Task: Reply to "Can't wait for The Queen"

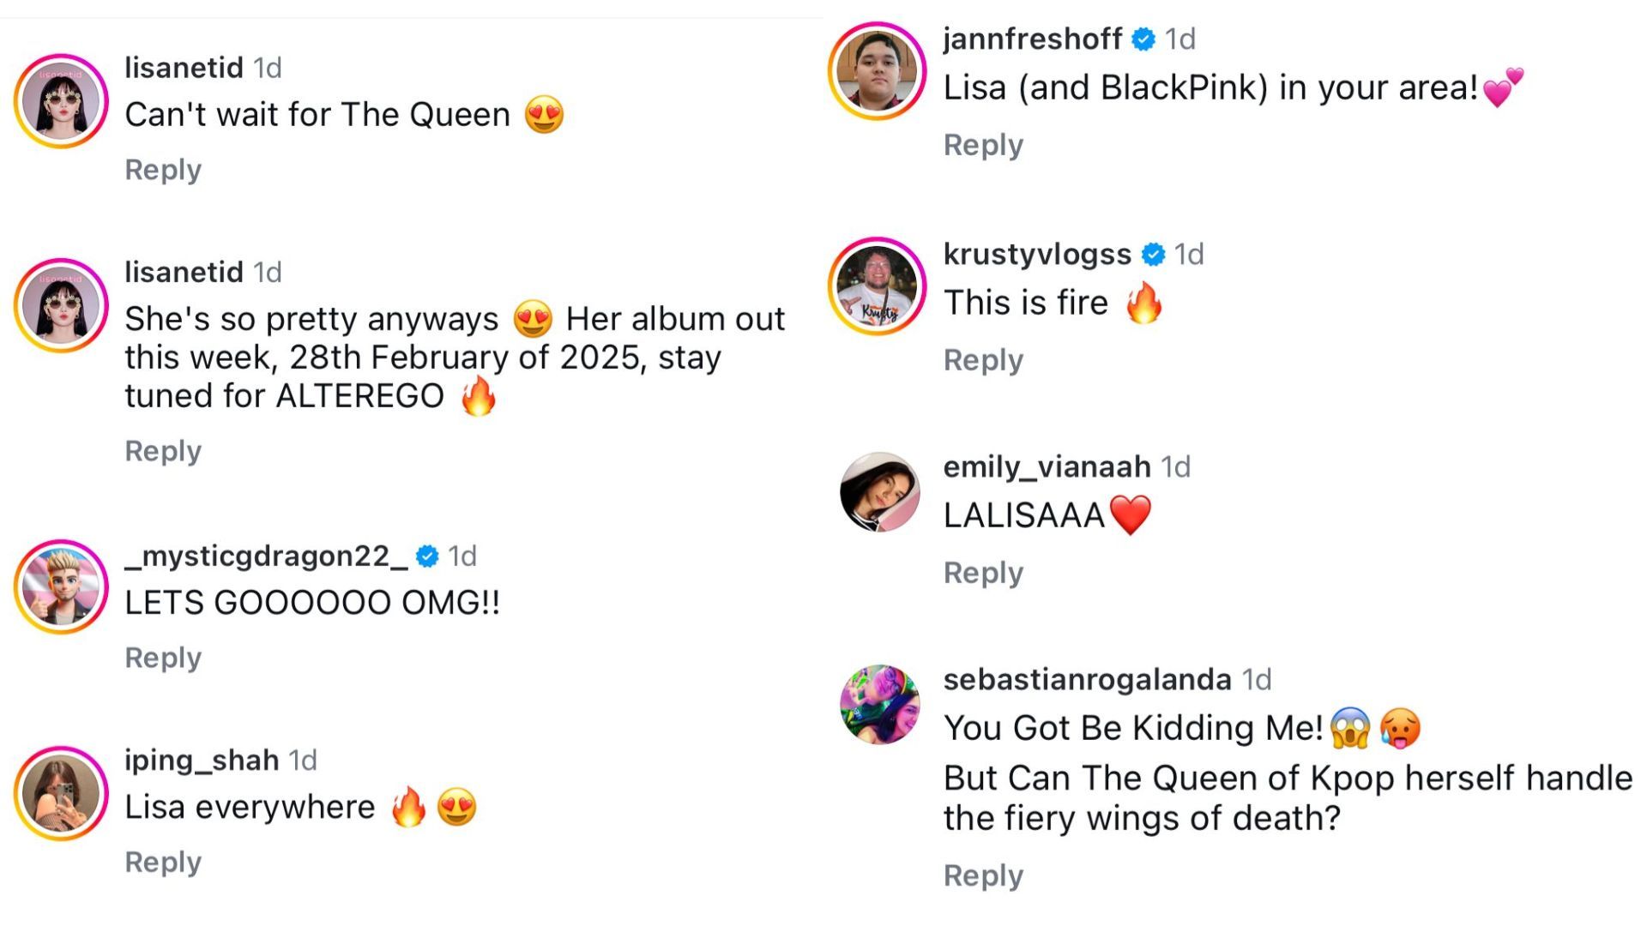Action: 163,170
